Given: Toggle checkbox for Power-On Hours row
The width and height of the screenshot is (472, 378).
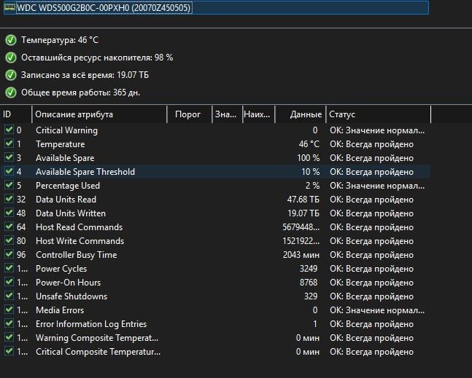Looking at the screenshot, I should [x=9, y=282].
